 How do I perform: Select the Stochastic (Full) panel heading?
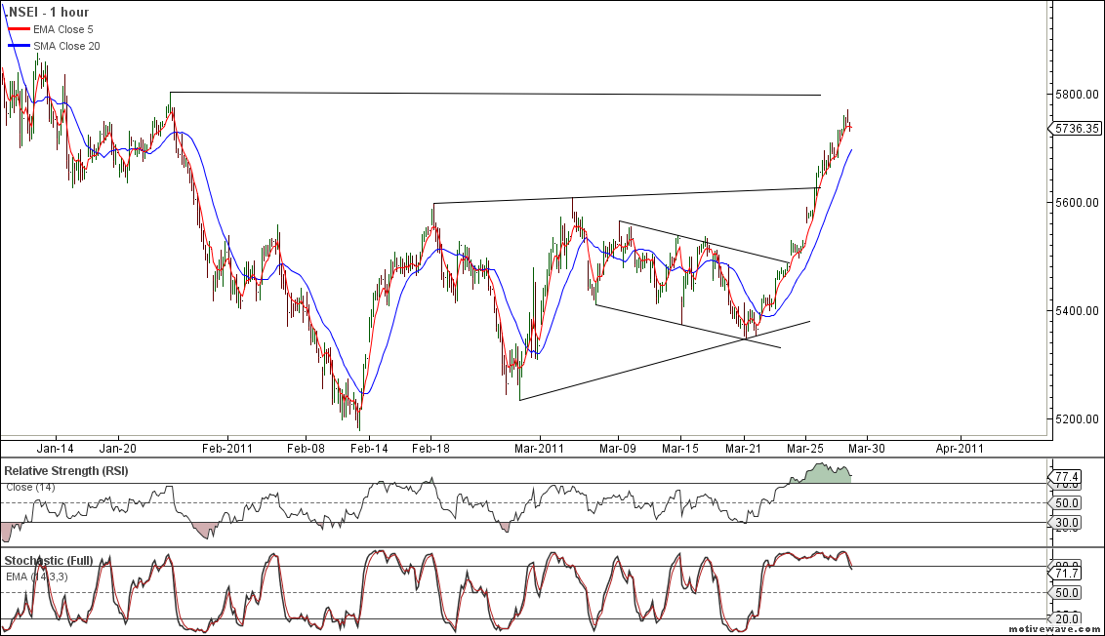pyautogui.click(x=50, y=561)
